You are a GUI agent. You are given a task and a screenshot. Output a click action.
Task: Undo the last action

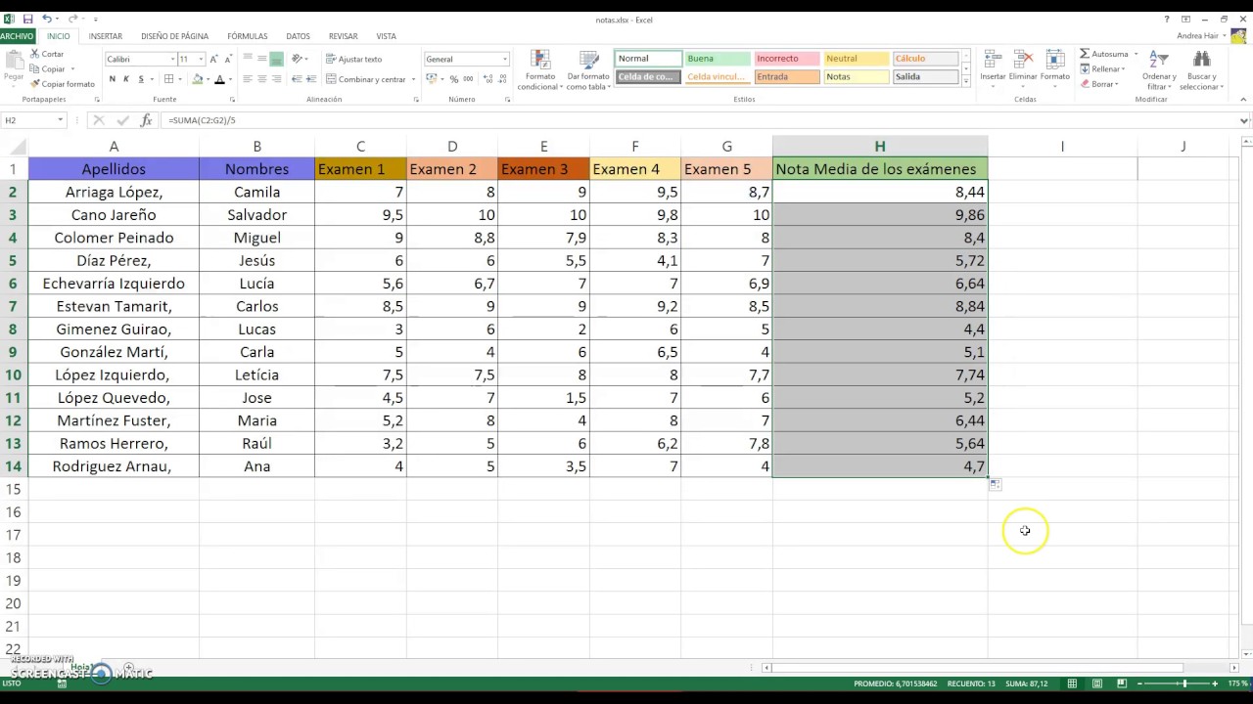click(46, 19)
